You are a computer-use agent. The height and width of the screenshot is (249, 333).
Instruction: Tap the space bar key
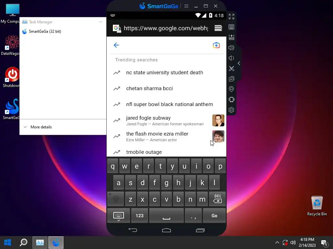pos(166,216)
